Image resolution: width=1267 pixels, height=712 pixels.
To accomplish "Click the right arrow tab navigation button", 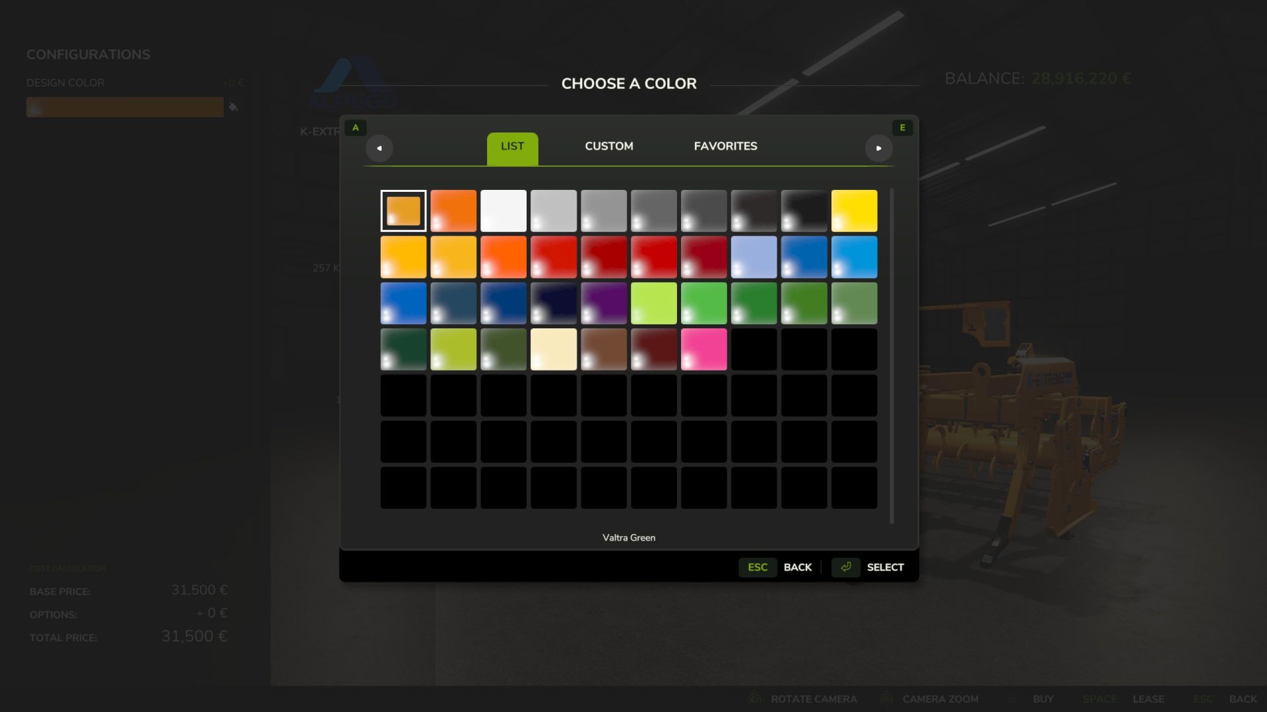I will pos(878,148).
